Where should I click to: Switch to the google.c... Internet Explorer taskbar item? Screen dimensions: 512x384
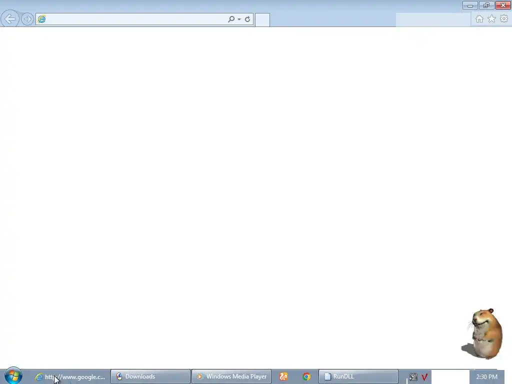click(70, 377)
